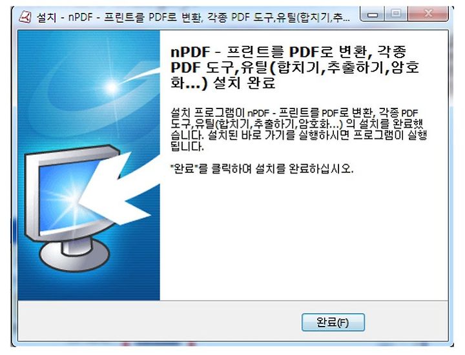Click the grayed-out maximize button
Screen dimensions: 465x355
[396, 14]
